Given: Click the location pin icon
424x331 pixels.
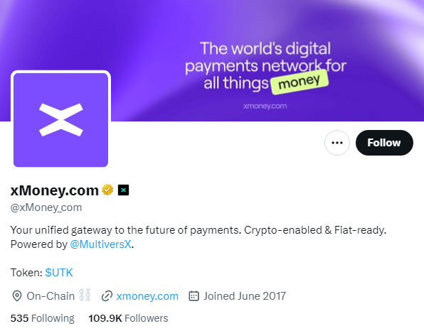Looking at the screenshot, I should pyautogui.click(x=17, y=296).
